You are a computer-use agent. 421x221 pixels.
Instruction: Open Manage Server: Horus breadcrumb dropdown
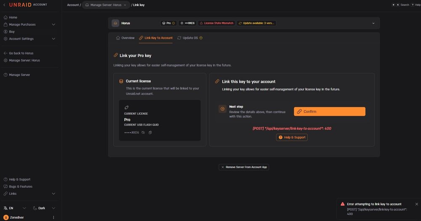click(x=106, y=5)
